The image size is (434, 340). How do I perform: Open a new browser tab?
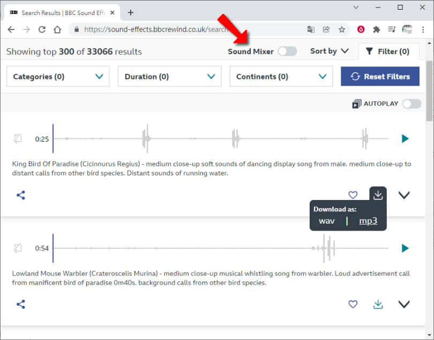131,12
